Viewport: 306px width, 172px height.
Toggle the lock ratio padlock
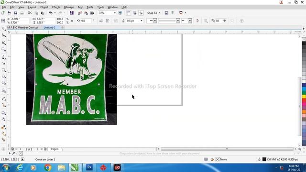tap(72, 21)
